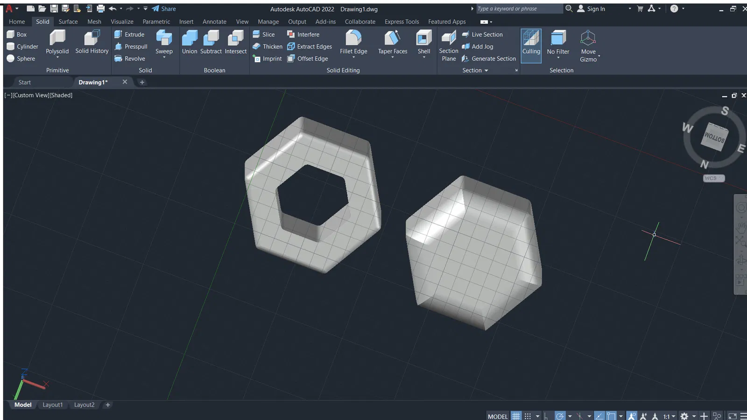This screenshot has height=420, width=747.
Task: Select the Imprint tool
Action: [267, 59]
